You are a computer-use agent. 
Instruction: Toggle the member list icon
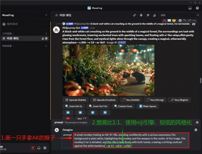[x=154, y=15]
